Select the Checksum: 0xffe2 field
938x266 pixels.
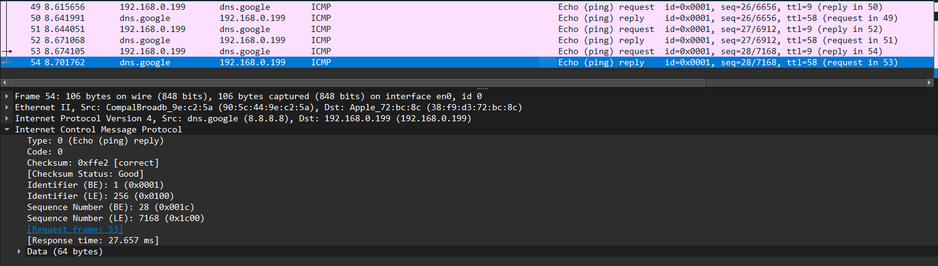(93, 163)
